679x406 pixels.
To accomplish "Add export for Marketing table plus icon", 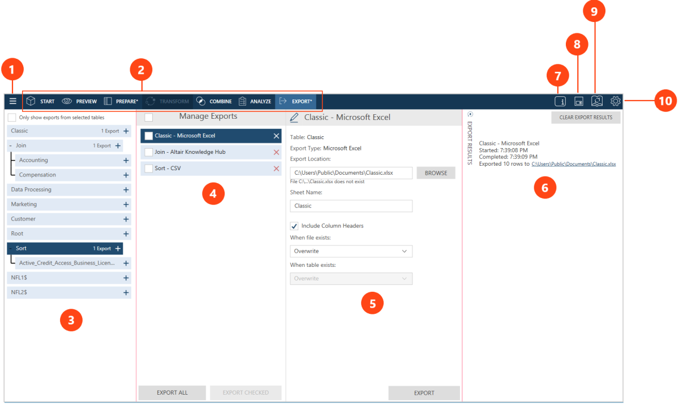I will pyautogui.click(x=126, y=205).
